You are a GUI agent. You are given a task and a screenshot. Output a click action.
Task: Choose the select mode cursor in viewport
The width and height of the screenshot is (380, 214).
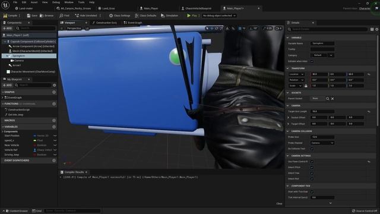point(207,29)
